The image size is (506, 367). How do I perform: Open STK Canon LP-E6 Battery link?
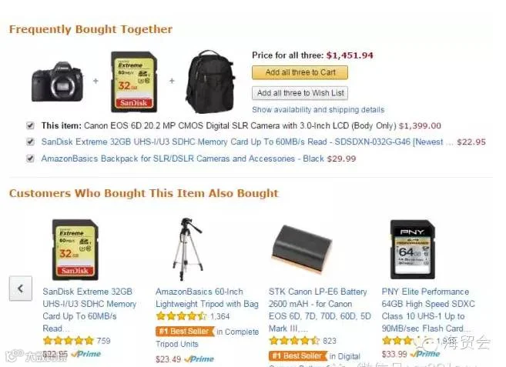(320, 310)
